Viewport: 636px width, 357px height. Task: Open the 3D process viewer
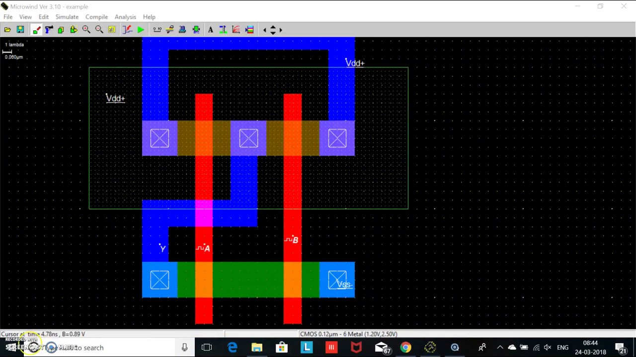(182, 30)
